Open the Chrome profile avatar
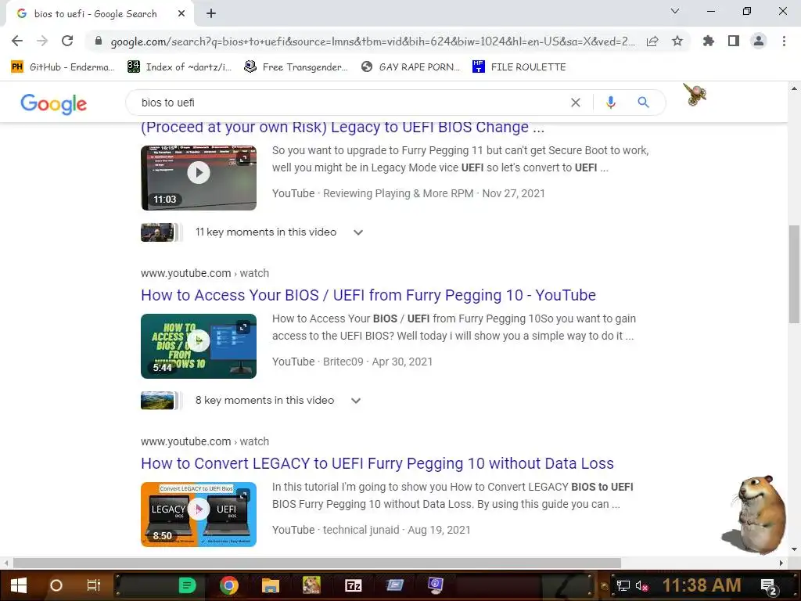Screen dimensions: 801x601 coord(759,41)
